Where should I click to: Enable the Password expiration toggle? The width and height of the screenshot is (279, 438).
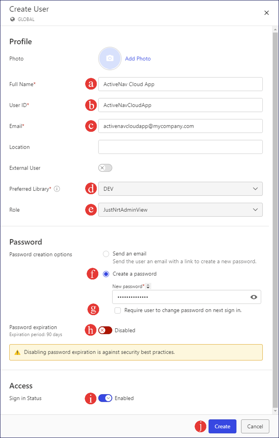click(x=105, y=330)
